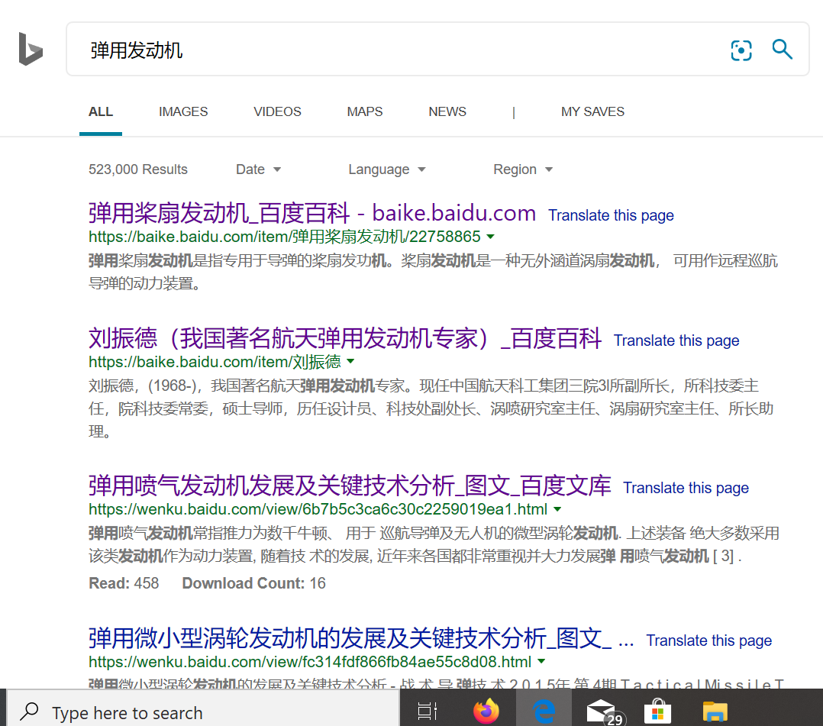The image size is (823, 726).
Task: Click URL baike.baidu.com/item/刘振德
Action: (215, 362)
